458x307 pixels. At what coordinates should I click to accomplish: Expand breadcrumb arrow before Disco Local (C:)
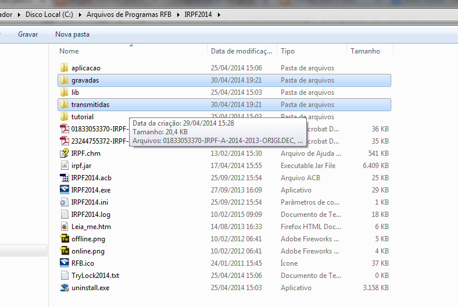point(19,15)
